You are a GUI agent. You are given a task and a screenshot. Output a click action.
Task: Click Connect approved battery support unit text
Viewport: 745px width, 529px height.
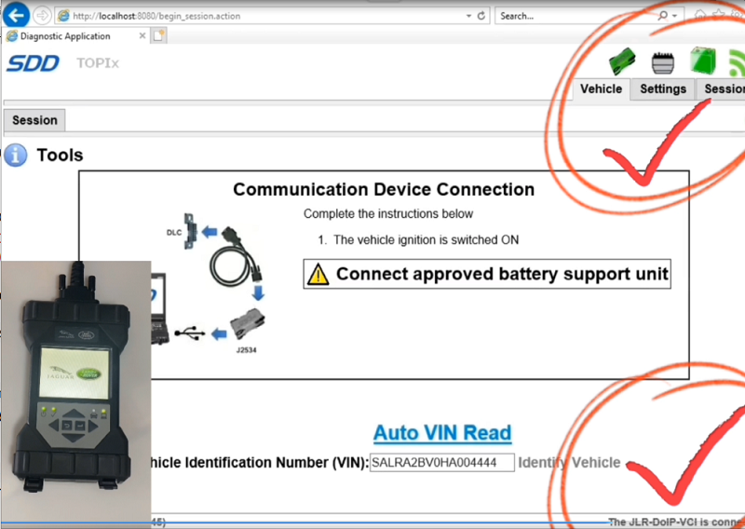tap(502, 274)
